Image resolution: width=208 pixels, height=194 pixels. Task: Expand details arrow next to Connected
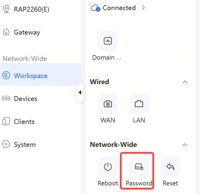click(x=143, y=8)
